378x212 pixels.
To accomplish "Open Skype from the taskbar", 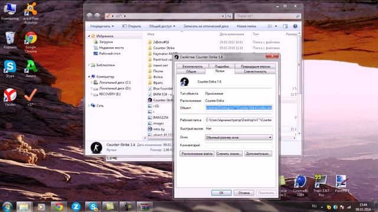I will tap(93, 207).
